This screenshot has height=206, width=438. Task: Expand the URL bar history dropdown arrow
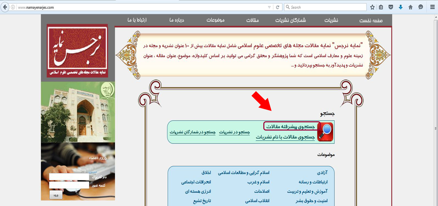coord(269,7)
